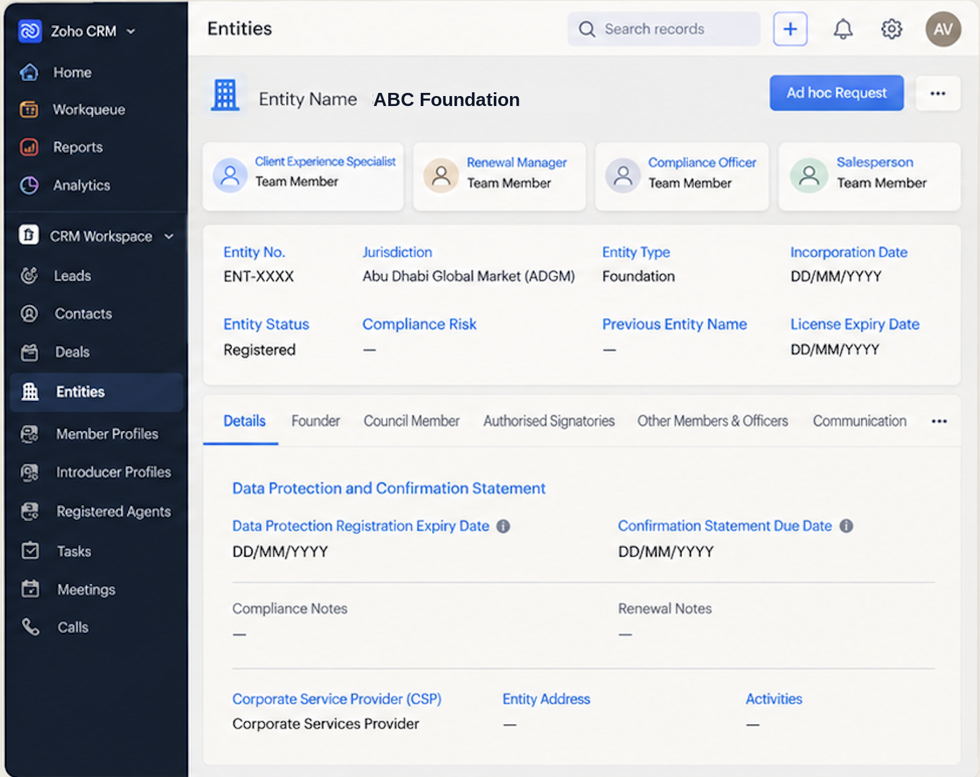This screenshot has height=777, width=980.
Task: Switch to the Communication tab
Action: pyautogui.click(x=860, y=421)
